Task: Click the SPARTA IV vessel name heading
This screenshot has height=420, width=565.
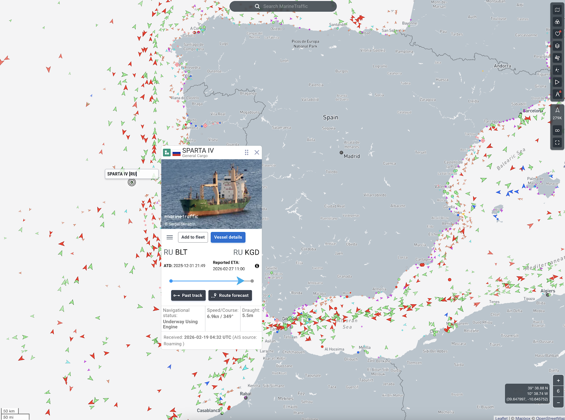Action: (198, 151)
